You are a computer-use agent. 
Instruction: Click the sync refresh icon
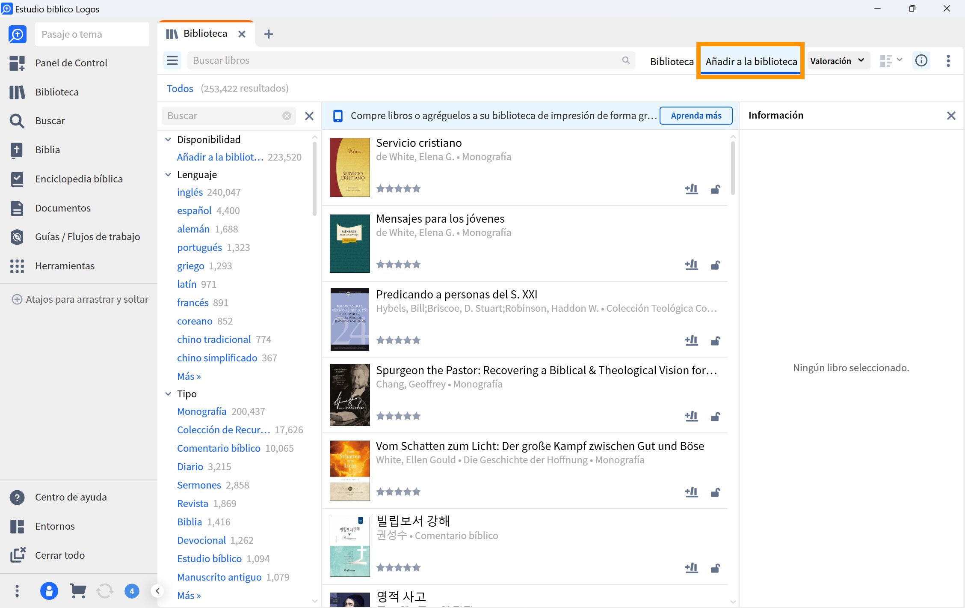pos(105,591)
